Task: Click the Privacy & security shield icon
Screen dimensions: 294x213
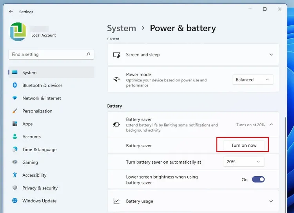Action: [15, 188]
